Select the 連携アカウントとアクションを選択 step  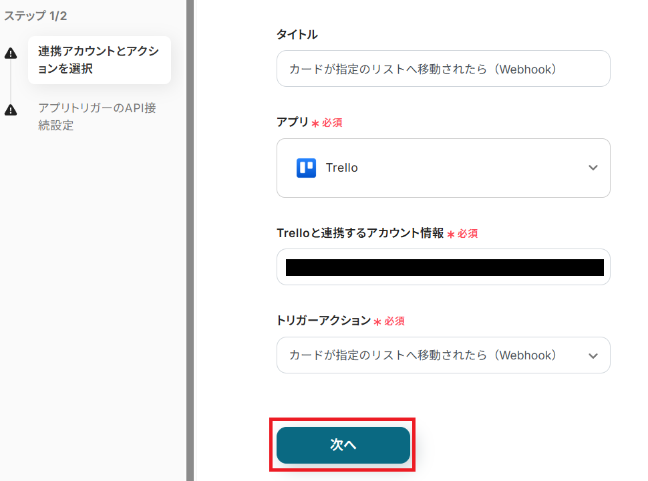pos(99,60)
